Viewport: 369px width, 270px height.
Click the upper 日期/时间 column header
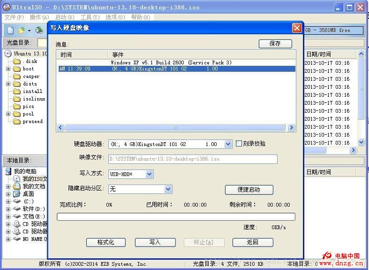(x=330, y=54)
